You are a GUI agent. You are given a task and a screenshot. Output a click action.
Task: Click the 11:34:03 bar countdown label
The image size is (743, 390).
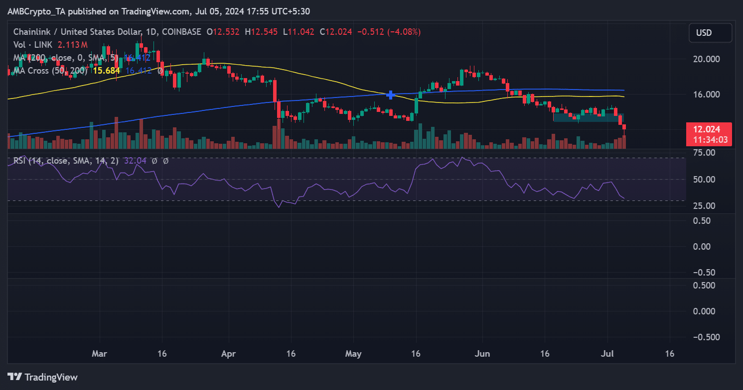tap(710, 140)
